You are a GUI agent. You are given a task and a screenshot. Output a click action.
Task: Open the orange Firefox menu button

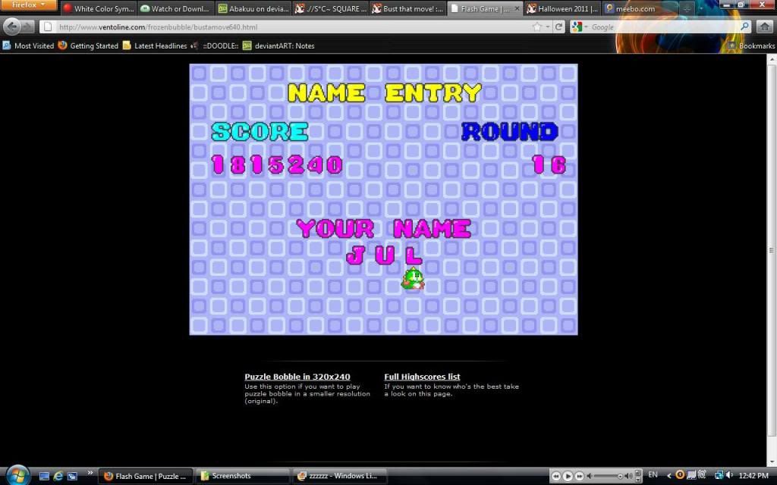coord(28,5)
